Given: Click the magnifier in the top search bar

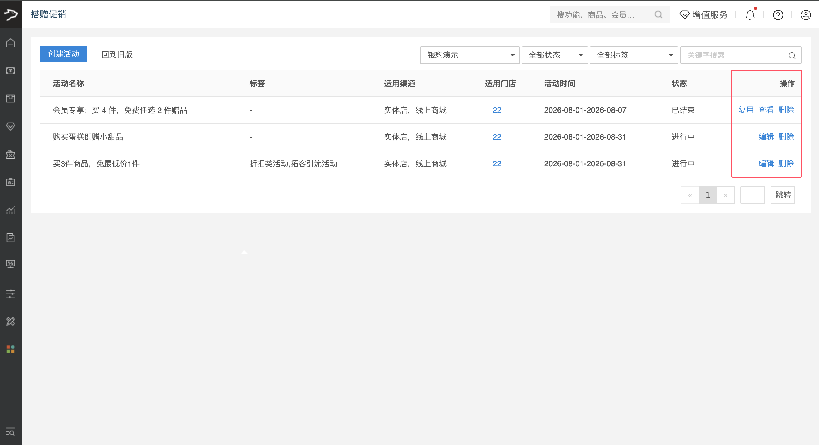Looking at the screenshot, I should click(659, 15).
